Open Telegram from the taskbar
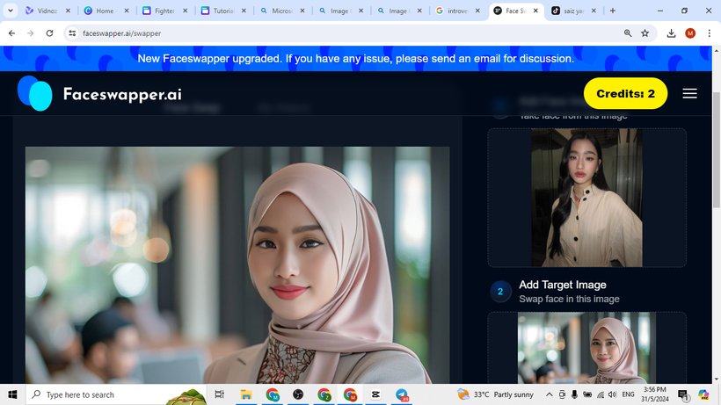This screenshot has height=405, width=721. pos(402,394)
